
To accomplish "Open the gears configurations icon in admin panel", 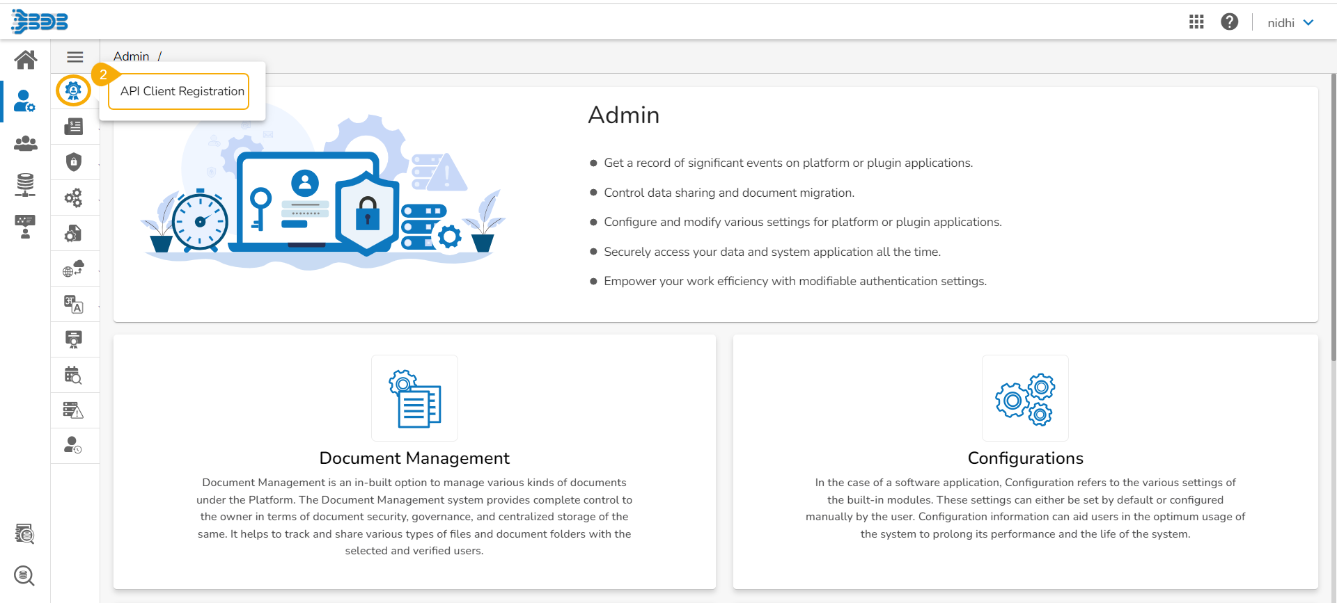I will click(73, 198).
